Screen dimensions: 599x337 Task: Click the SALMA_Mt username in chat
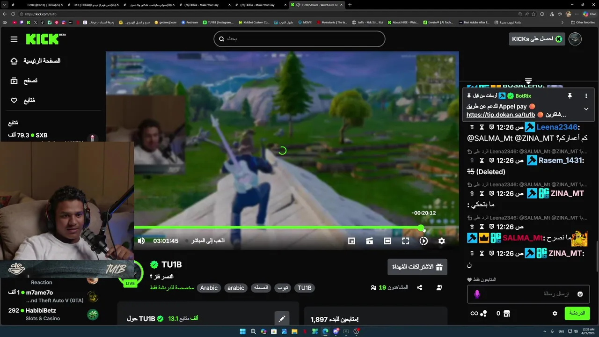[523, 238]
